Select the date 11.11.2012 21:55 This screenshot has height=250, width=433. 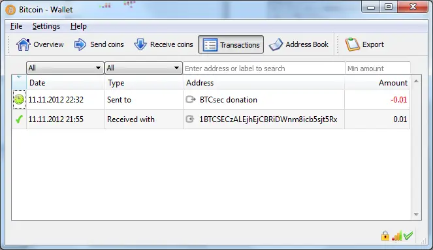click(x=56, y=119)
